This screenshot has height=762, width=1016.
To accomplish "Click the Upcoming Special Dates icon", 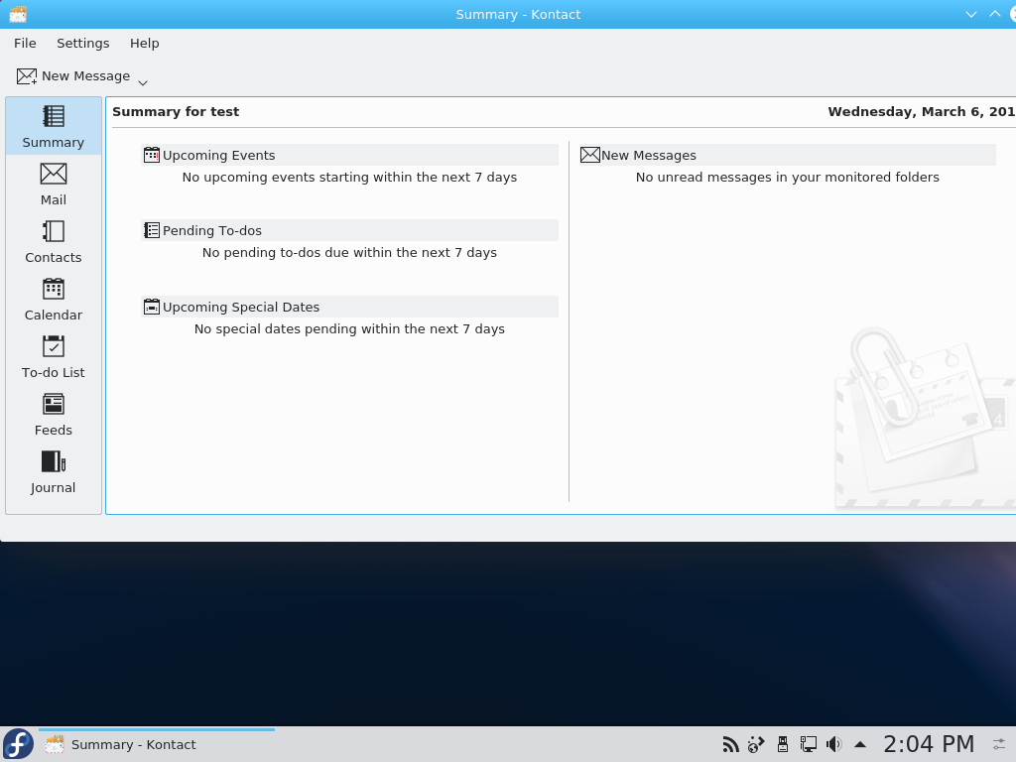I will pos(152,307).
